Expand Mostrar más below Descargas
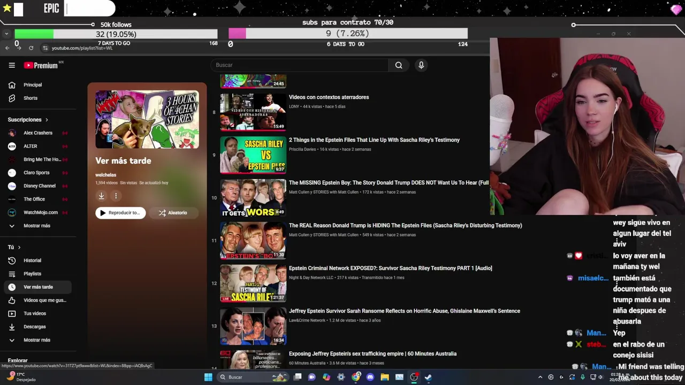This screenshot has width=685, height=385. point(37,340)
